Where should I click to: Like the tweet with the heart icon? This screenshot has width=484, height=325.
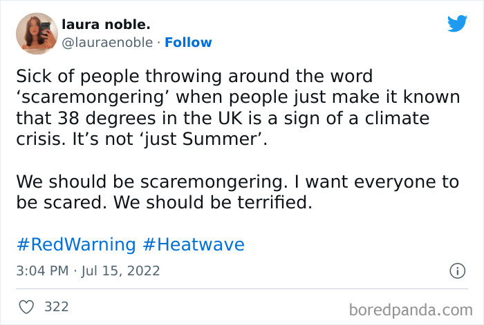[27, 306]
